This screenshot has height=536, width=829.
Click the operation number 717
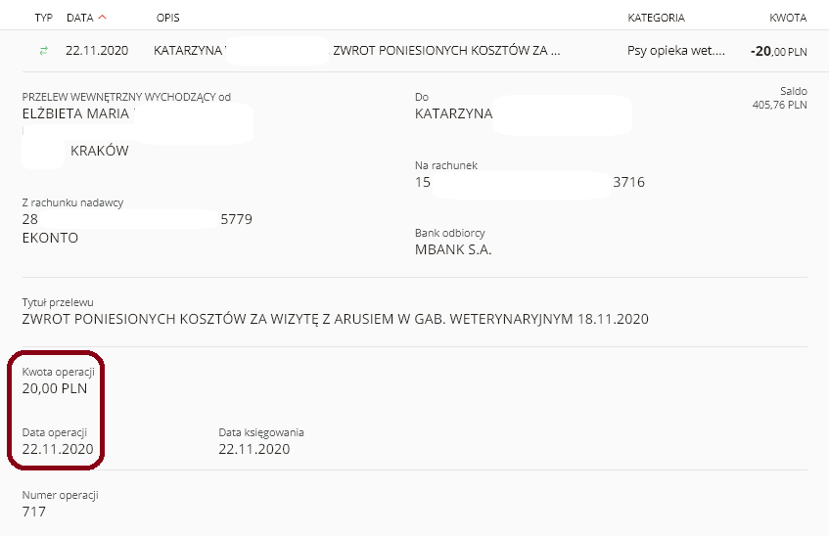[x=34, y=512]
